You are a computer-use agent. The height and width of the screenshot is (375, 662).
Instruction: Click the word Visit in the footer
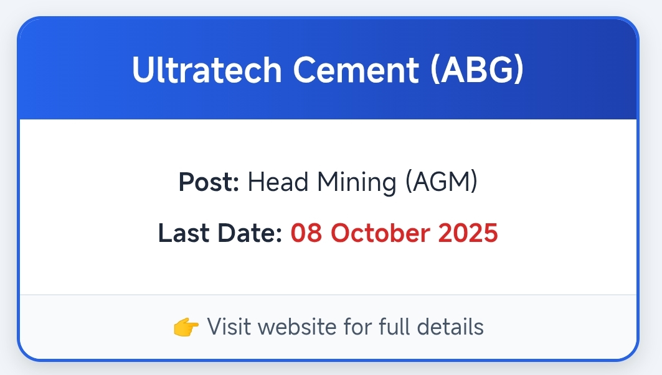pyautogui.click(x=224, y=326)
